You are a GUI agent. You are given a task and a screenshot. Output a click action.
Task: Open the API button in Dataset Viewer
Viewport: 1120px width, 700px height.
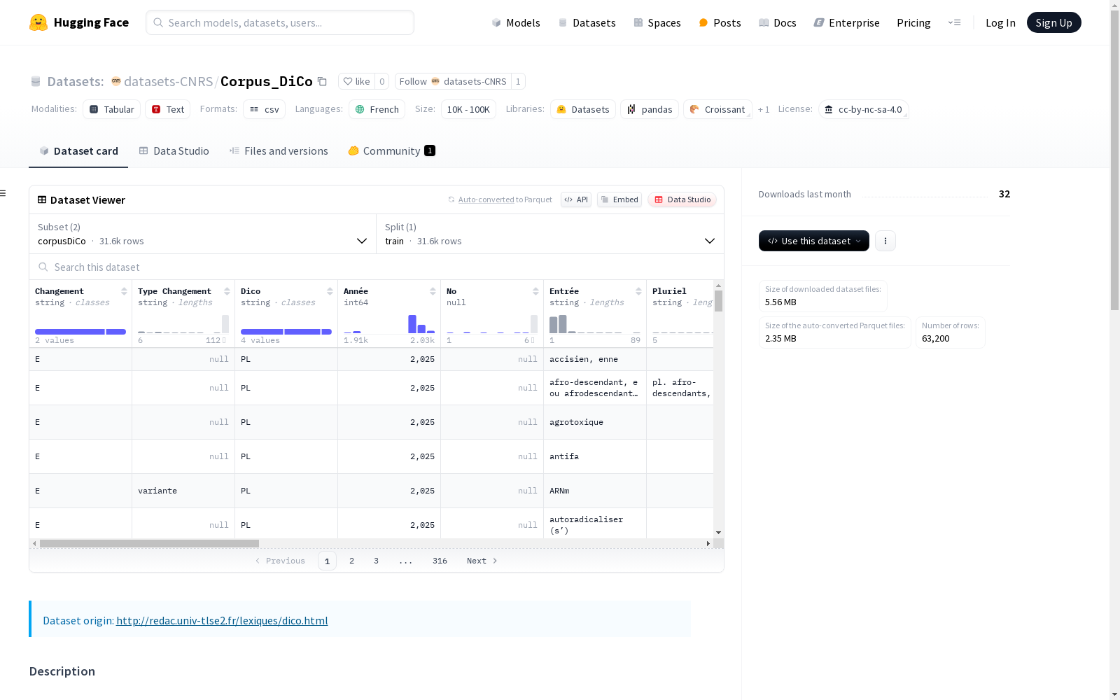pyautogui.click(x=576, y=199)
